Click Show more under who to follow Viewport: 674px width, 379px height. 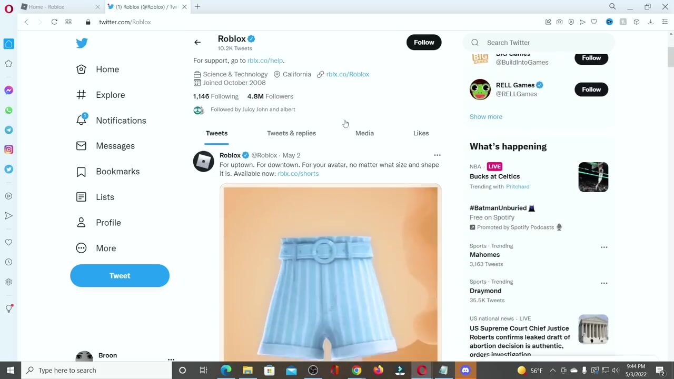486,117
